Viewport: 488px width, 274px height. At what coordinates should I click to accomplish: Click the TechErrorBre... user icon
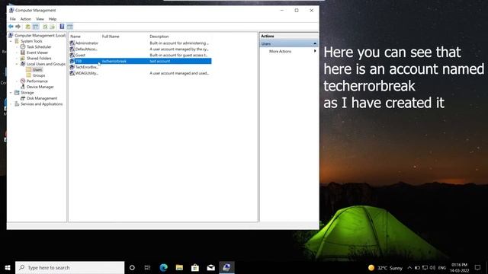point(72,67)
